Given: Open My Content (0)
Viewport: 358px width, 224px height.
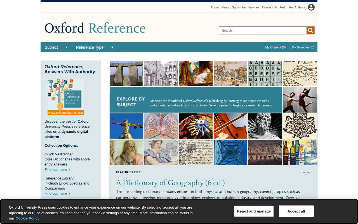Looking at the screenshot, I should pos(275,47).
